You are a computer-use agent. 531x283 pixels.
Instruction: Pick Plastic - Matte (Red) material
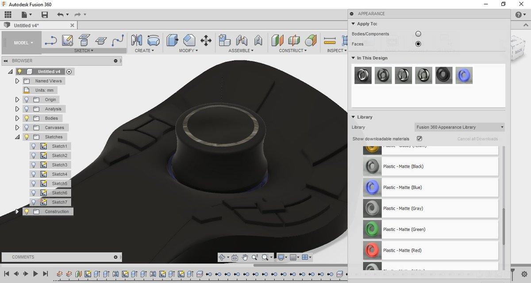click(x=431, y=250)
